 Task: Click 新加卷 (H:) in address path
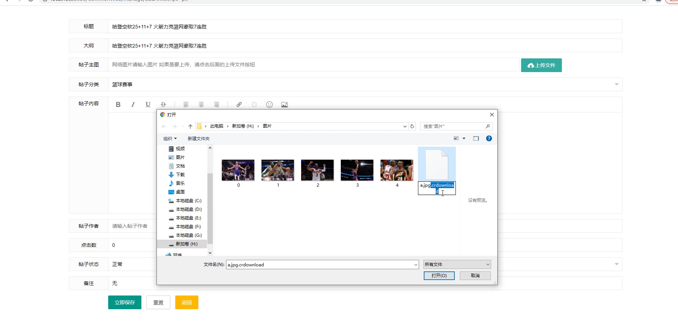(243, 126)
